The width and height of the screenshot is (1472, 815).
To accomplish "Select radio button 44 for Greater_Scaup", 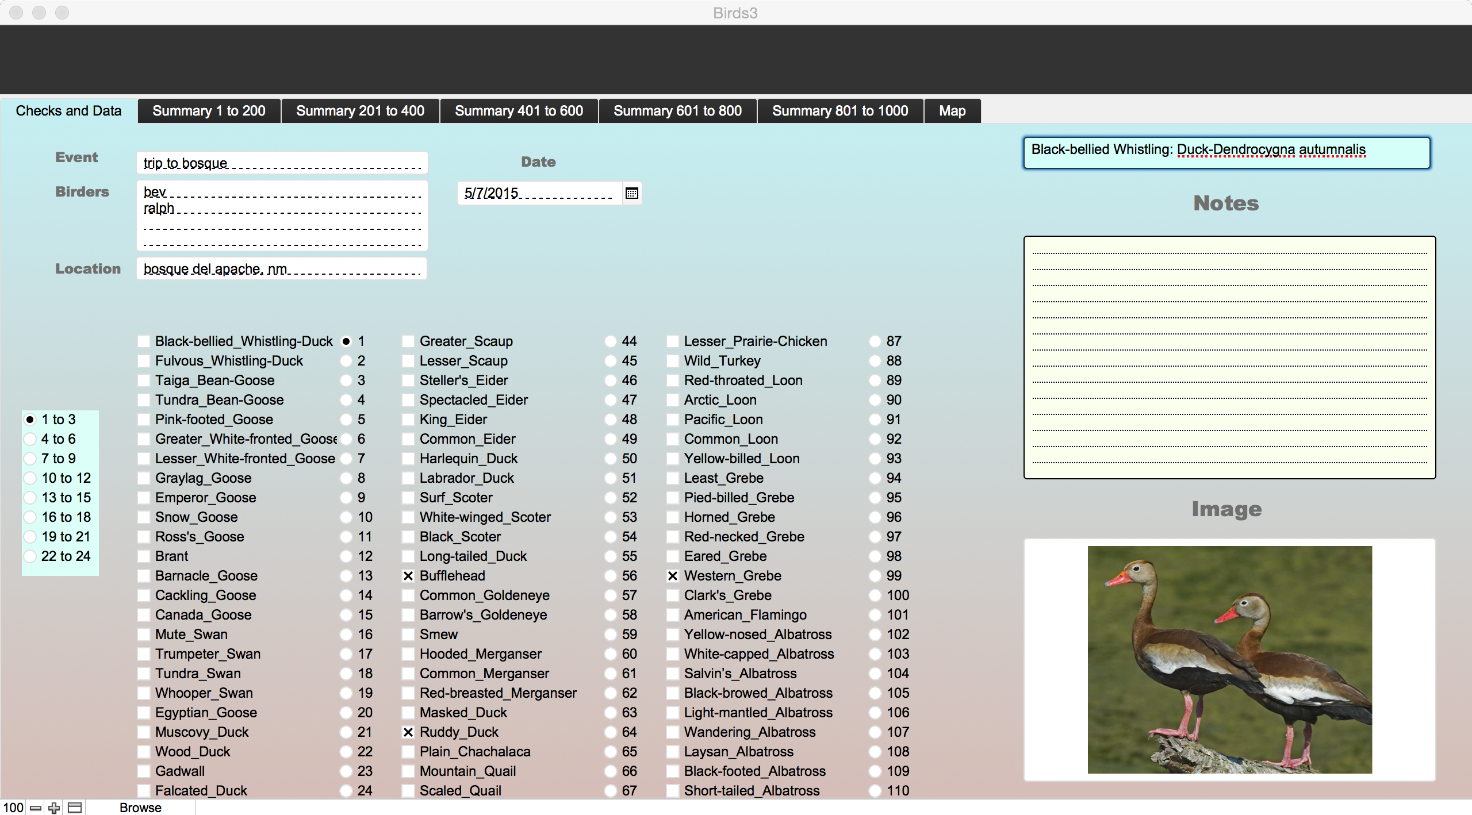I will click(x=610, y=341).
